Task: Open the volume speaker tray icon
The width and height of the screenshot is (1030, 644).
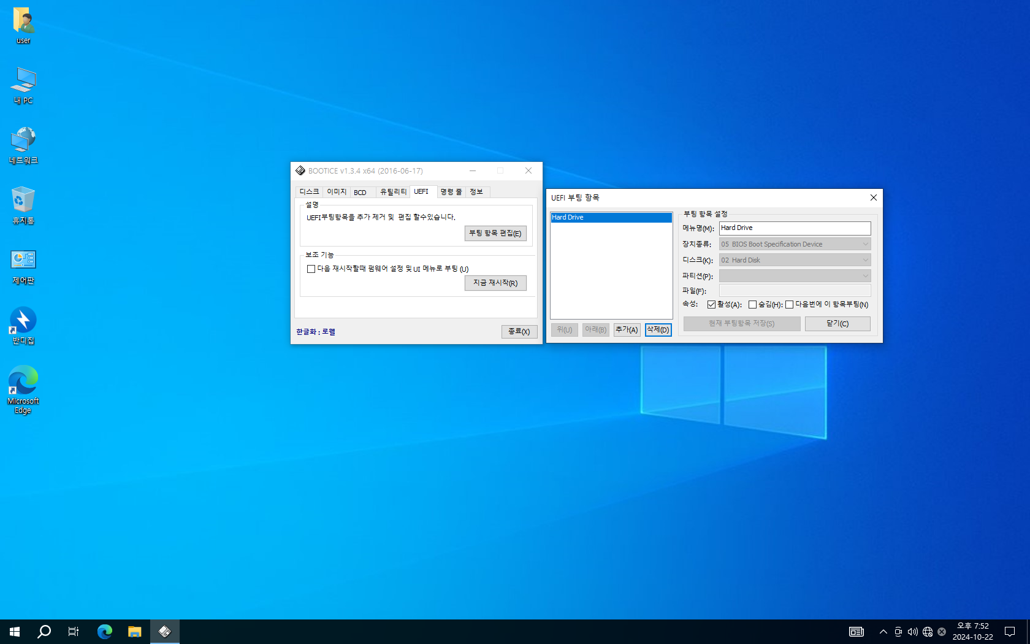Action: pos(913,632)
